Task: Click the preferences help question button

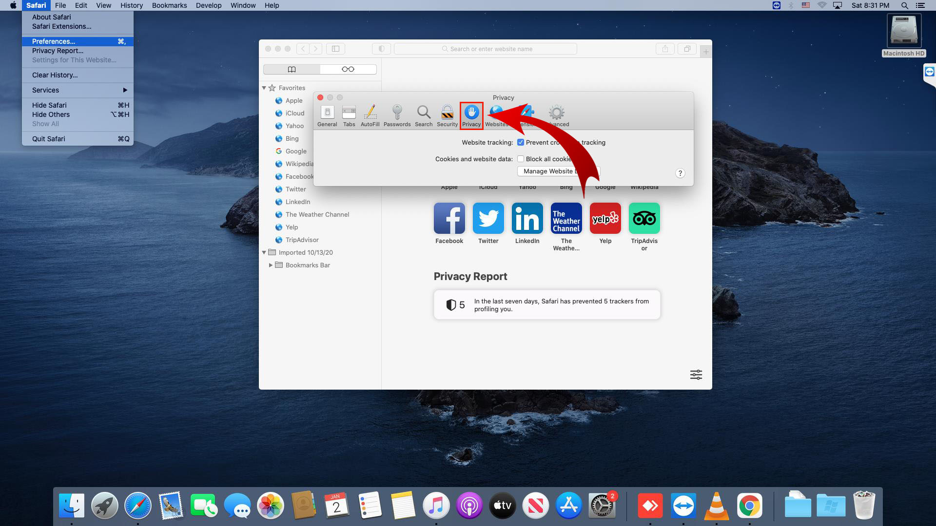Action: pos(680,173)
